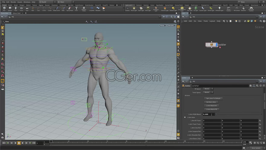266x150 pixels.
Task: Click first L Arm IK Trans value field
Action: (212, 121)
